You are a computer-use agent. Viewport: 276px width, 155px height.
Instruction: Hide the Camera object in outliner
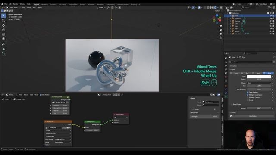coord(271,21)
